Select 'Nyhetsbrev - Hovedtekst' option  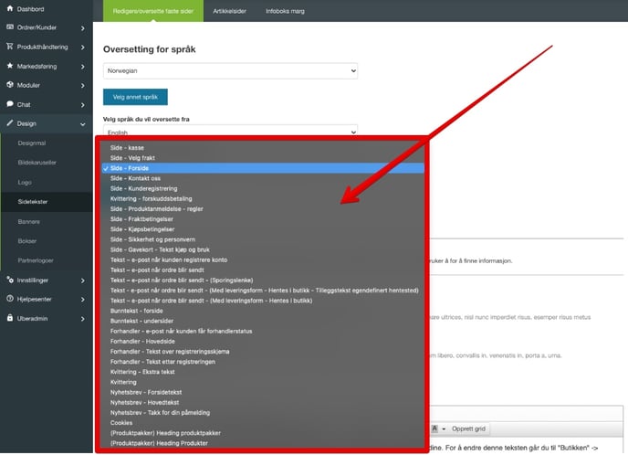(x=263, y=403)
